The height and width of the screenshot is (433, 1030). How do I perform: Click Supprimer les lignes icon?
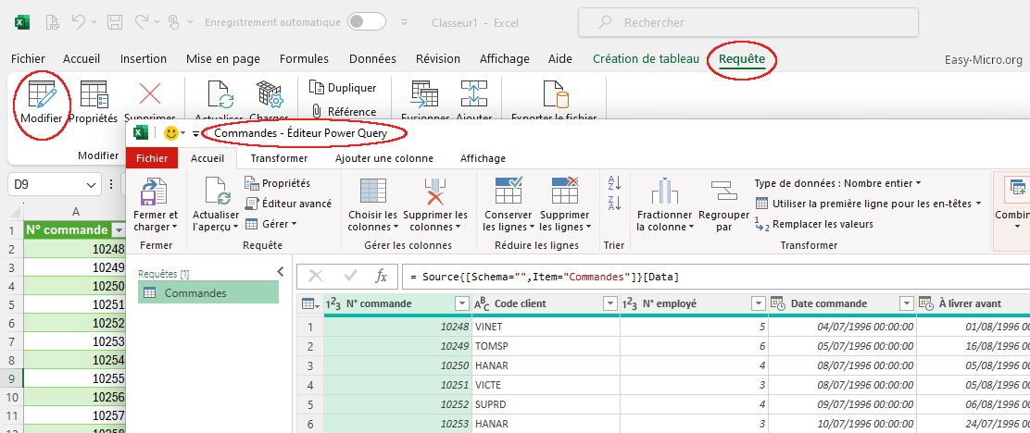pyautogui.click(x=564, y=192)
